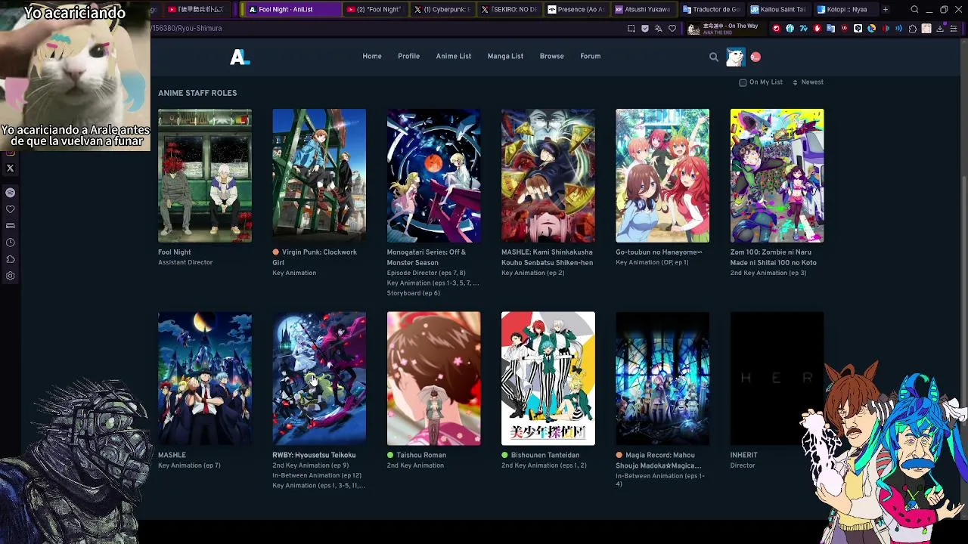This screenshot has height=544, width=968.
Task: Open the Manga List menu item
Action: point(505,57)
